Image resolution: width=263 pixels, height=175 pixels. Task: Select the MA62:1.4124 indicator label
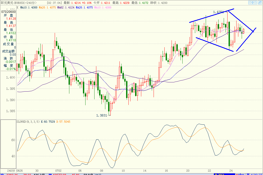(66, 7)
